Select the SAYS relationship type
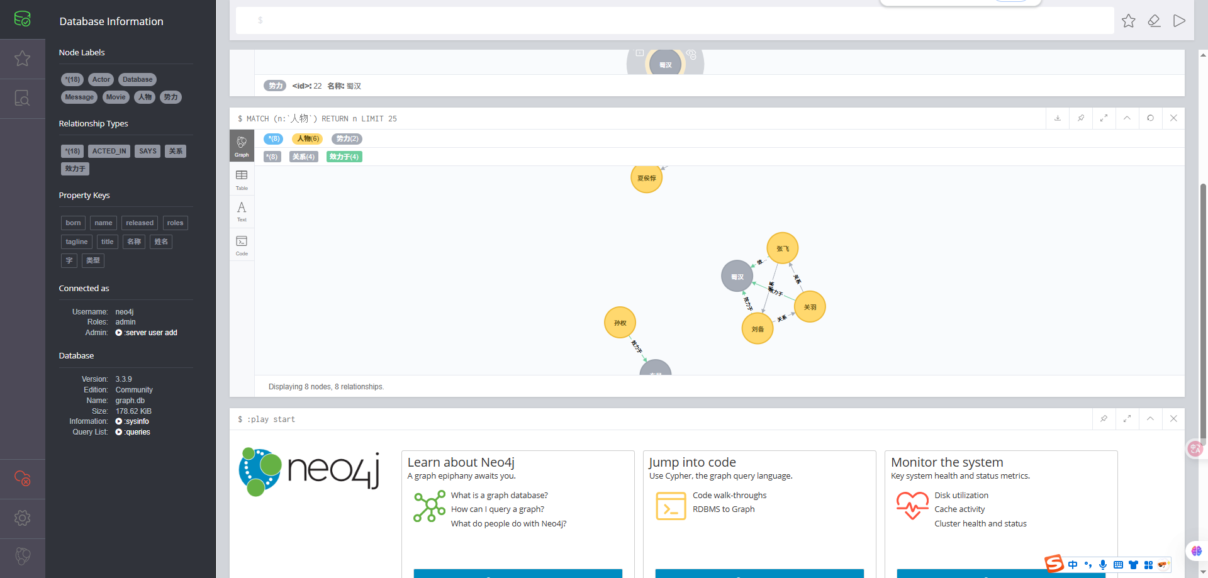Viewport: 1208px width, 578px height. click(148, 151)
